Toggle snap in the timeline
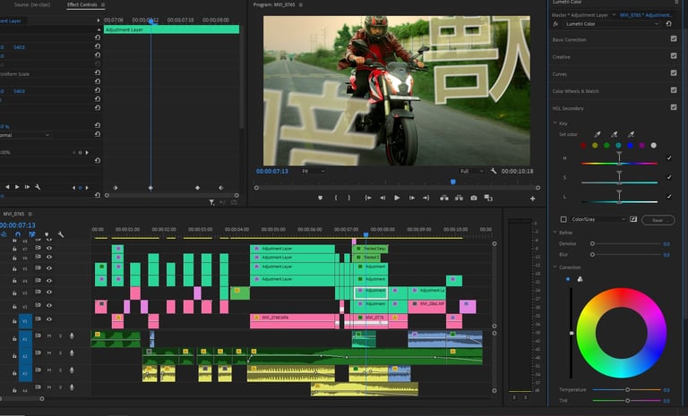688x416 pixels. point(18,234)
